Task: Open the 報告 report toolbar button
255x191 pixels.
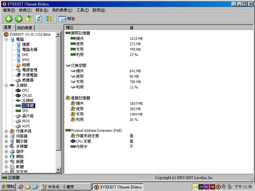Action: pyautogui.click(x=67, y=19)
